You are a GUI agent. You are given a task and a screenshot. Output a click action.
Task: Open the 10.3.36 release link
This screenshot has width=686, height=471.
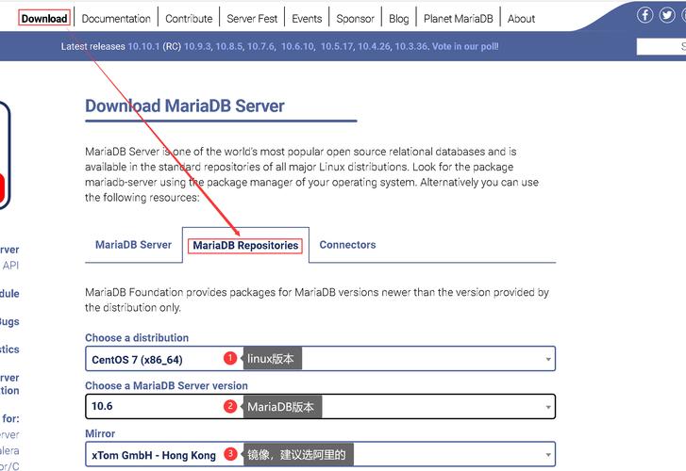click(x=410, y=46)
